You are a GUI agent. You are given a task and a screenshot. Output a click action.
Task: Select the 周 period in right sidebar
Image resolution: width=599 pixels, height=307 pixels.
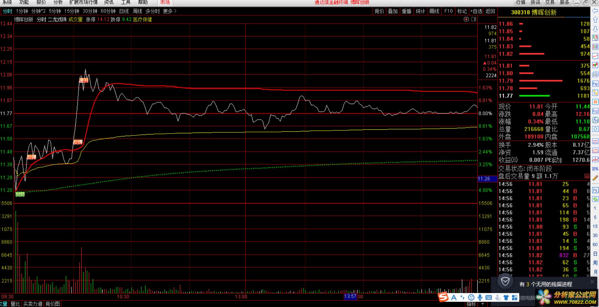click(595, 263)
